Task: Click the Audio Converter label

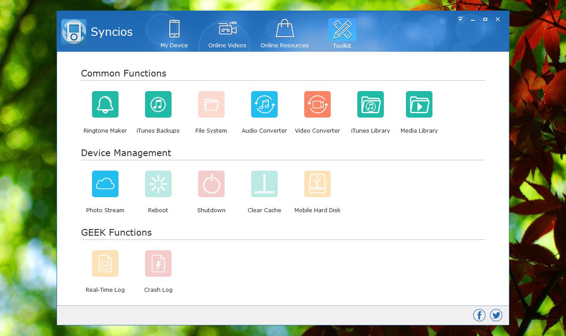Action: [264, 131]
